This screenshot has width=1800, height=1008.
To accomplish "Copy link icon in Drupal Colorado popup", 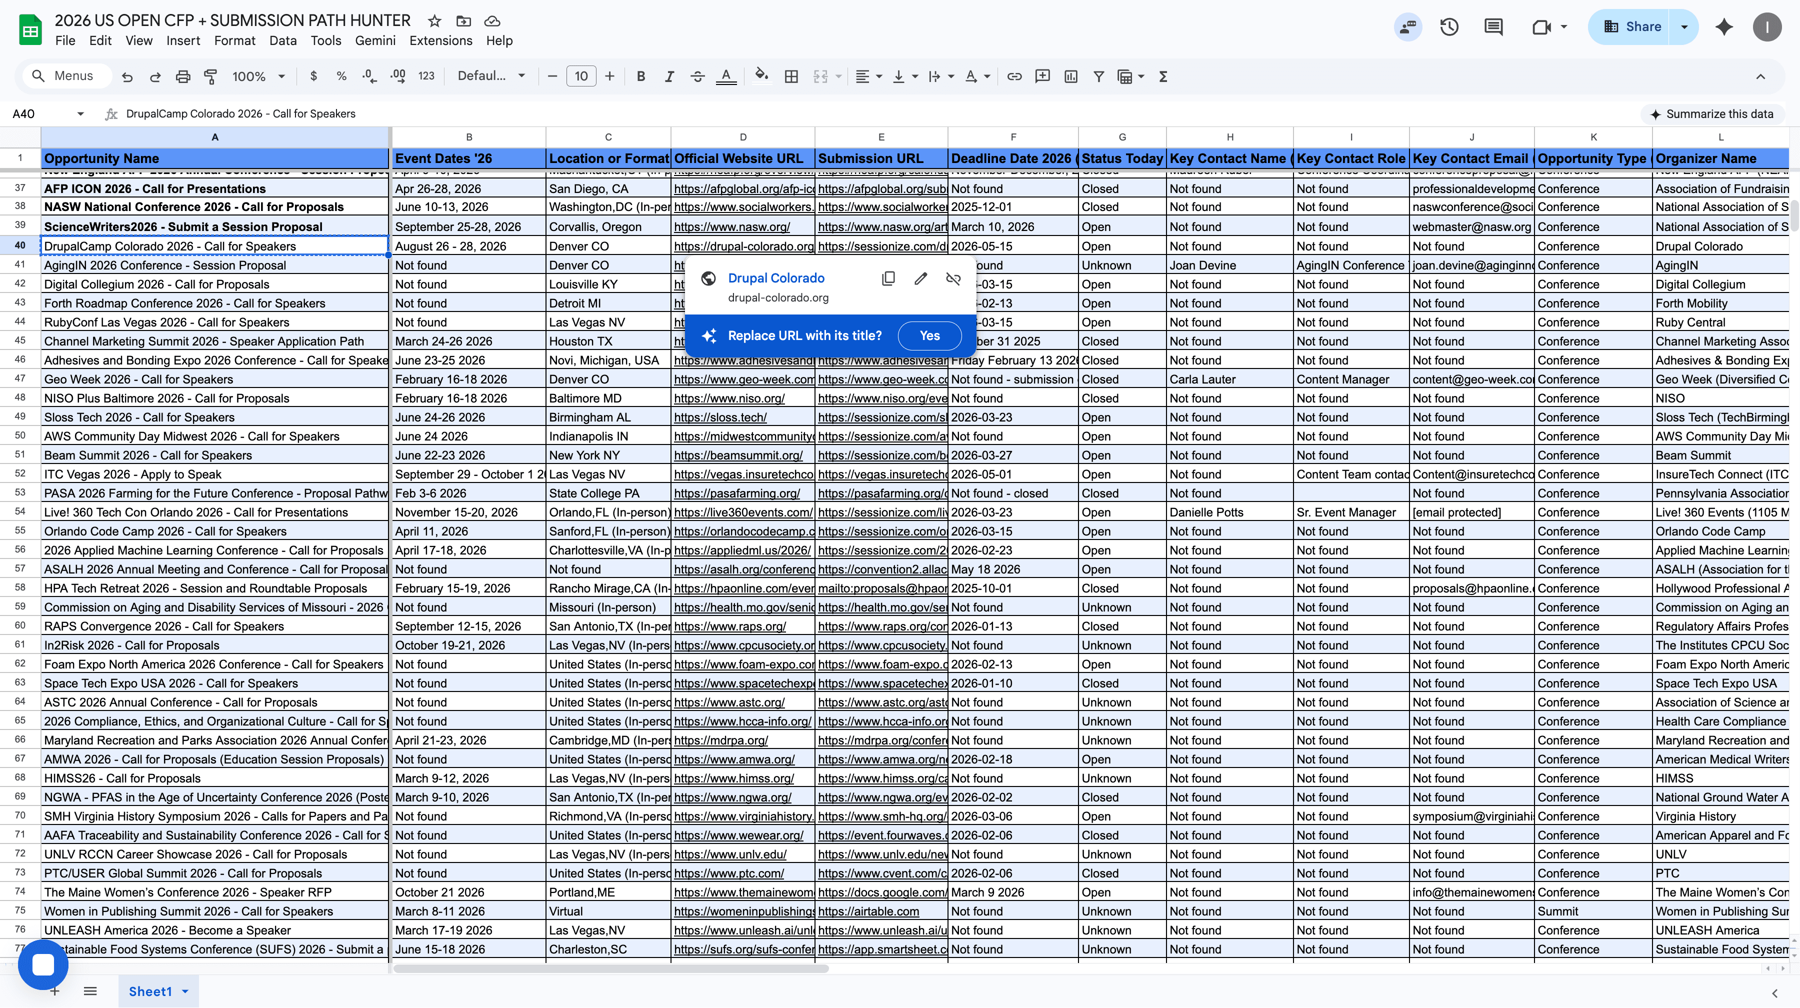I will [x=888, y=278].
